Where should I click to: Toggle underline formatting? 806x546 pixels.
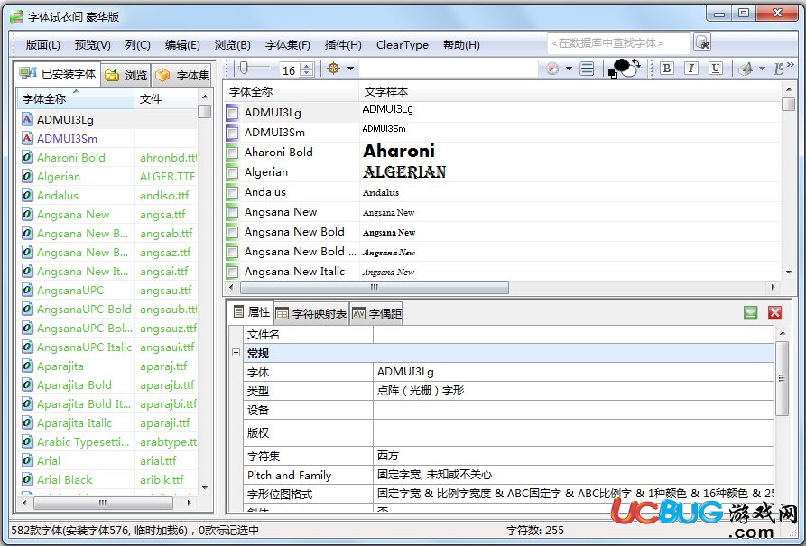pyautogui.click(x=715, y=69)
